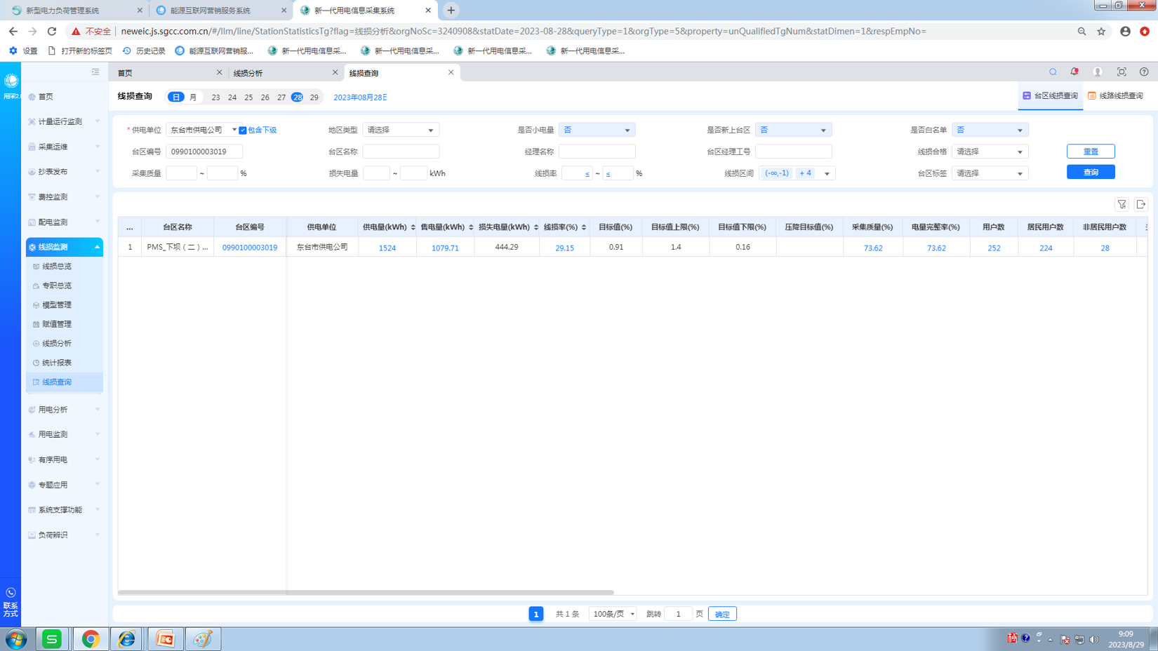Image resolution: width=1158 pixels, height=651 pixels.
Task: Expand the 线损合格 dropdown
Action: [990, 152]
